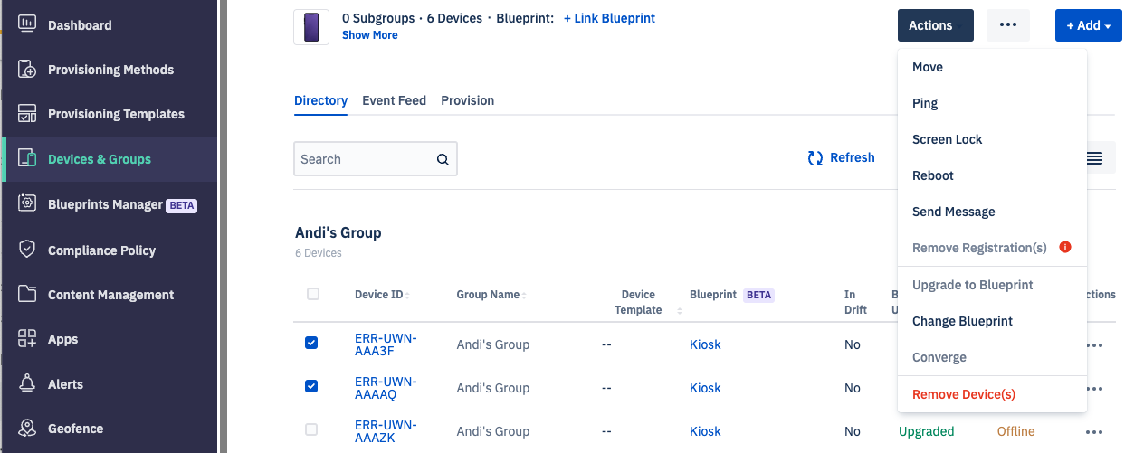Open Kiosk blueprint for ERR-UWN-AAA3F

coord(705,344)
